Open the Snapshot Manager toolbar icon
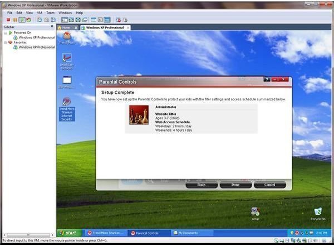 pos(53,20)
